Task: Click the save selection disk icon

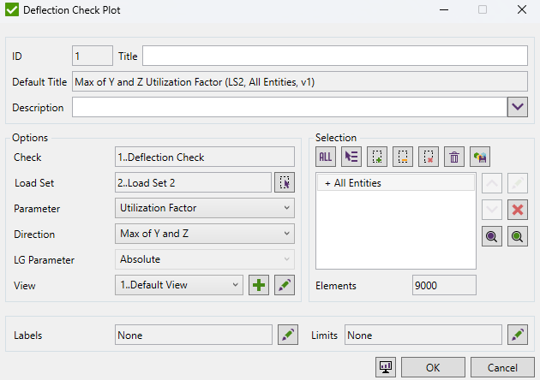Action: [x=480, y=156]
